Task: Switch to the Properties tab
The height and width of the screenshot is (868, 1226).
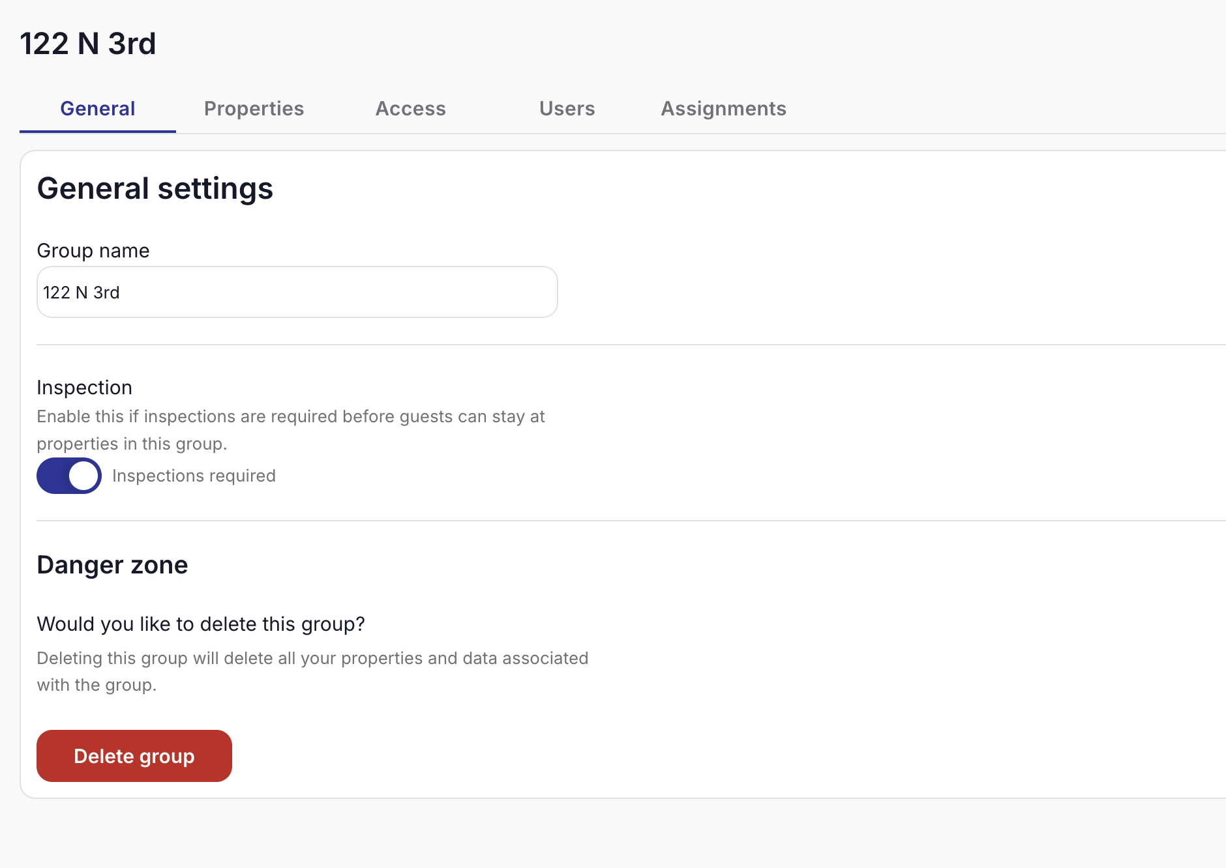Action: click(x=254, y=108)
